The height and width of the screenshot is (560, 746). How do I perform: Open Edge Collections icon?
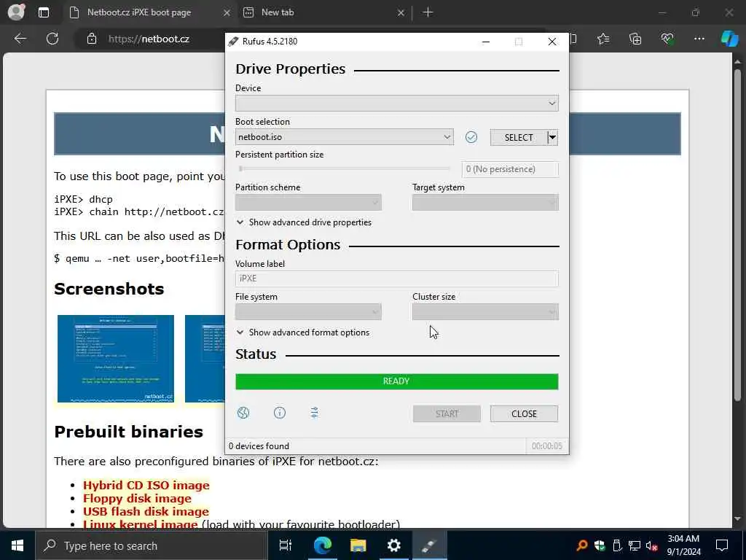[x=635, y=39]
